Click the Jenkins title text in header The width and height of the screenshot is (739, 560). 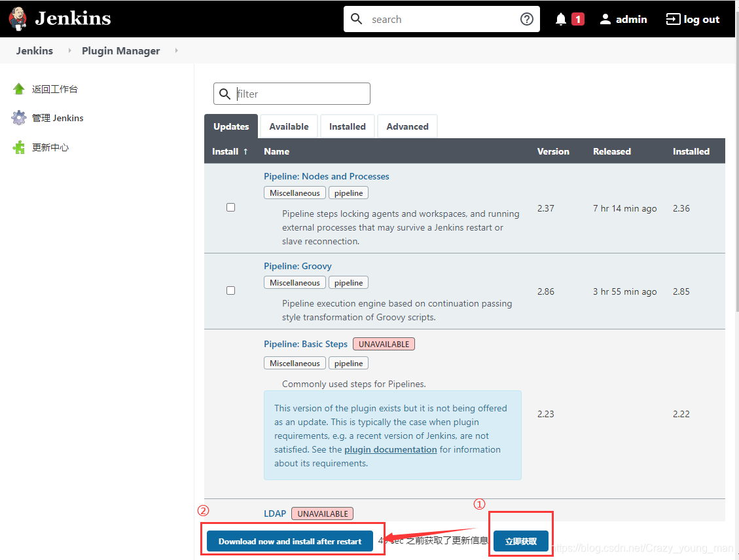point(73,18)
